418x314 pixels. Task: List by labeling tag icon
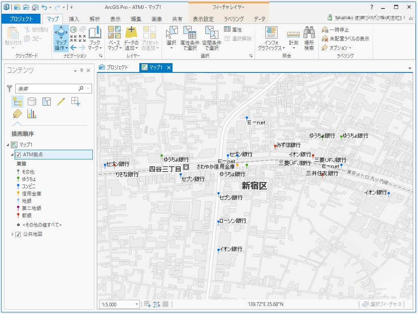17,114
